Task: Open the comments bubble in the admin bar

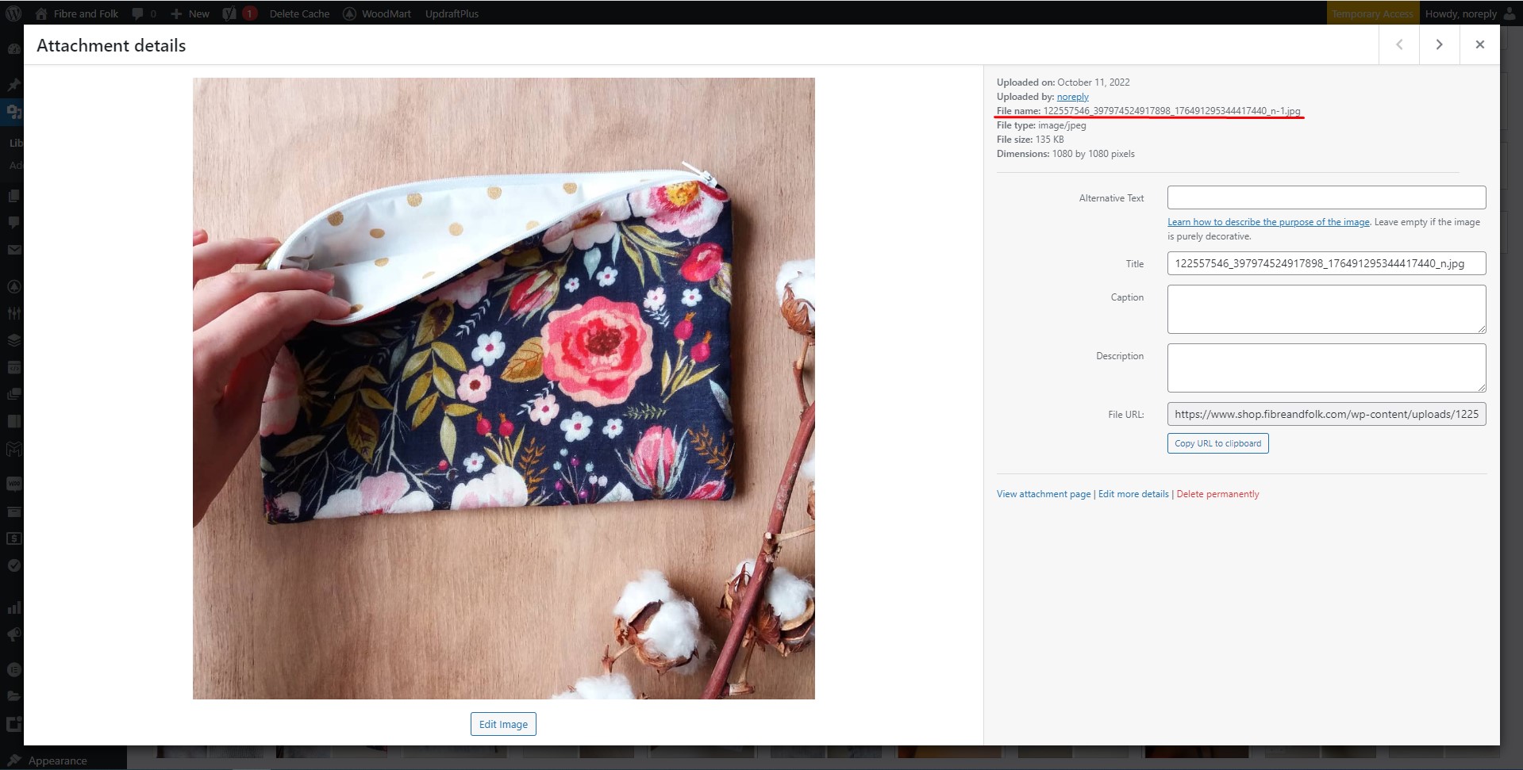Action: [x=144, y=13]
